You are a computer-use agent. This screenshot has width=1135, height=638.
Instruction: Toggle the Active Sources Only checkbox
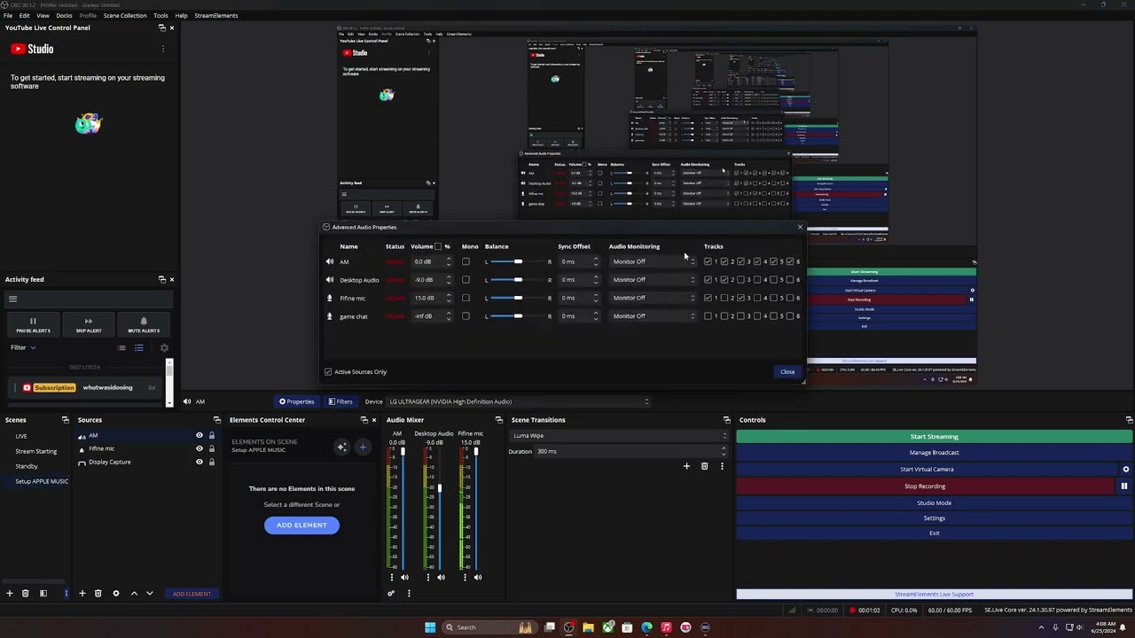click(328, 372)
